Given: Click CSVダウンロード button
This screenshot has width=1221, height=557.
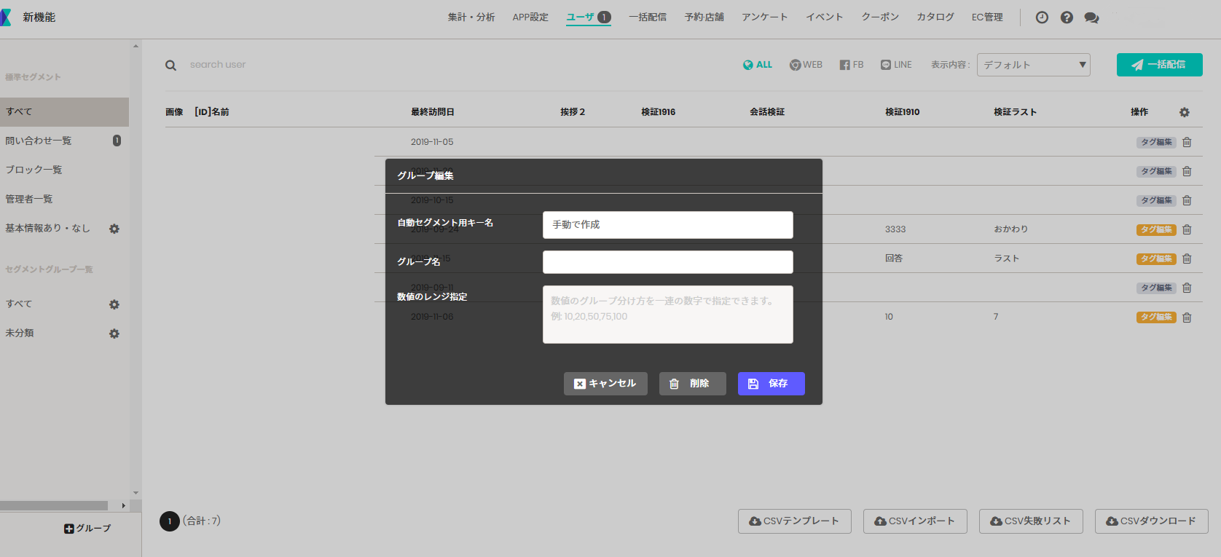Looking at the screenshot, I should coord(1152,521).
